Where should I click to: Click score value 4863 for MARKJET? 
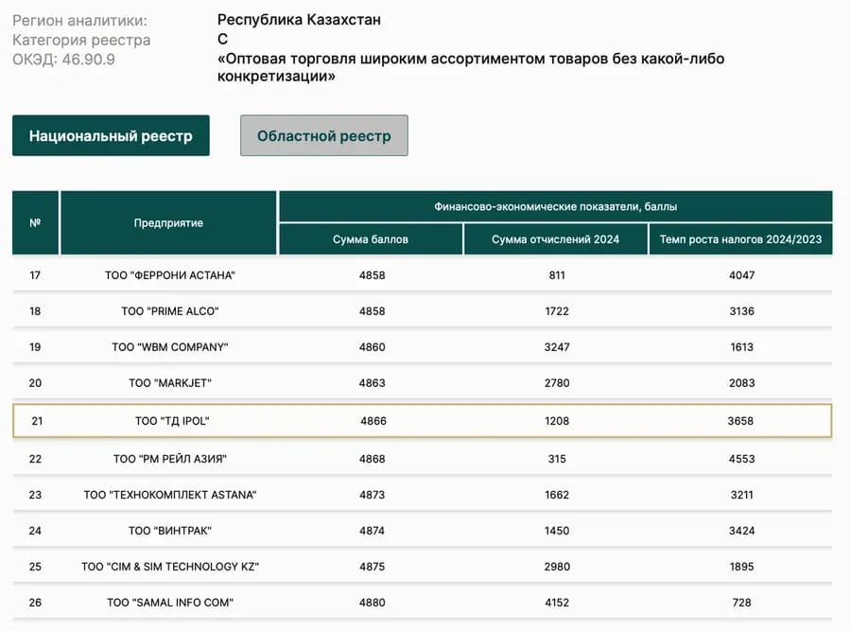click(373, 383)
